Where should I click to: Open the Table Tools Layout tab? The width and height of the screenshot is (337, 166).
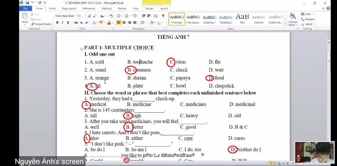164,8
